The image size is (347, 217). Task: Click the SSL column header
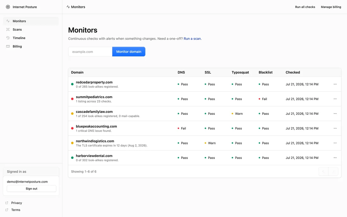tap(208, 72)
